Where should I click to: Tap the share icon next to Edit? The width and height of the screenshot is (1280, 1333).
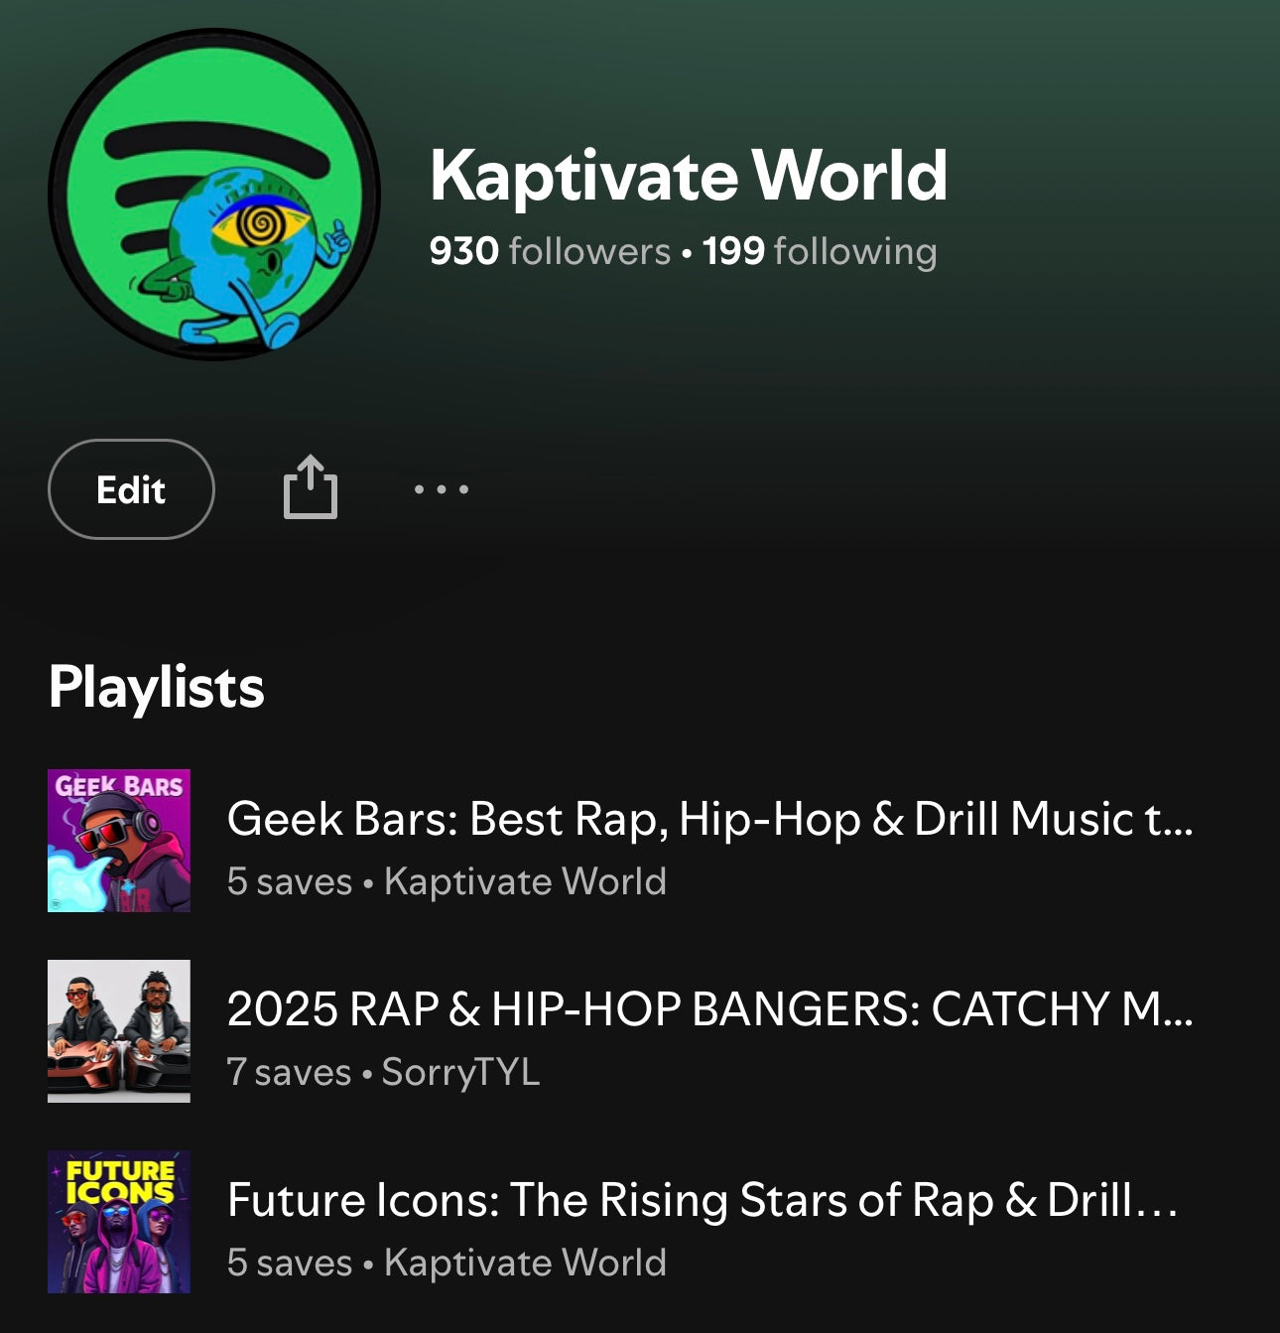pyautogui.click(x=311, y=487)
